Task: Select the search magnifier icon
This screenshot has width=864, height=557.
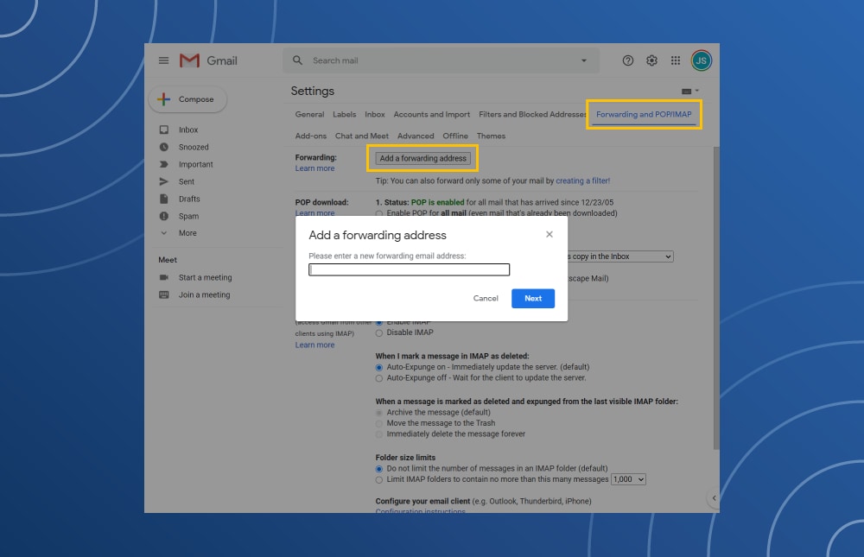Action: pyautogui.click(x=297, y=60)
